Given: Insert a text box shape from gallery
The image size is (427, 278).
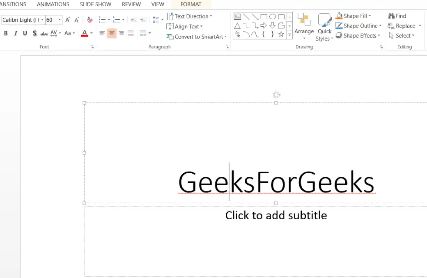Looking at the screenshot, I should tap(237, 16).
